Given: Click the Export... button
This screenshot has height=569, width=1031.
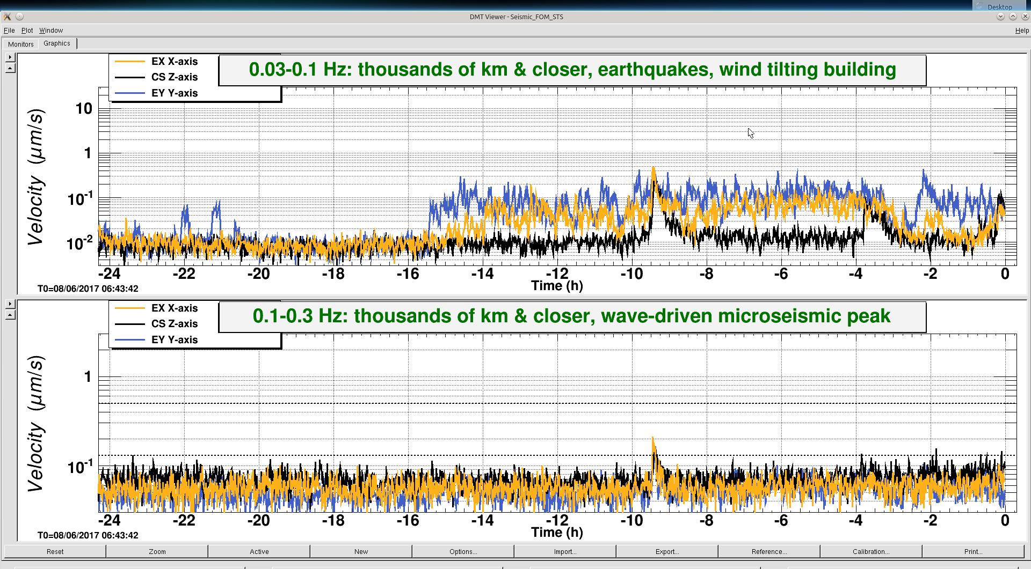Looking at the screenshot, I should [667, 551].
